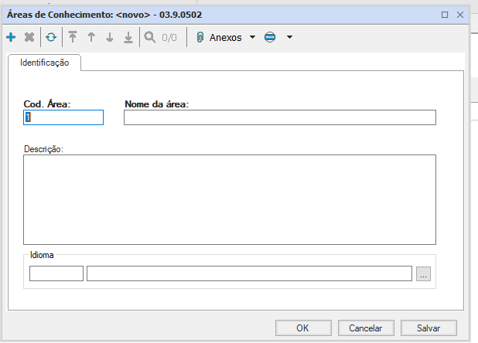Click the blue plus add record icon
Screen dimensions: 478x343
11,37
